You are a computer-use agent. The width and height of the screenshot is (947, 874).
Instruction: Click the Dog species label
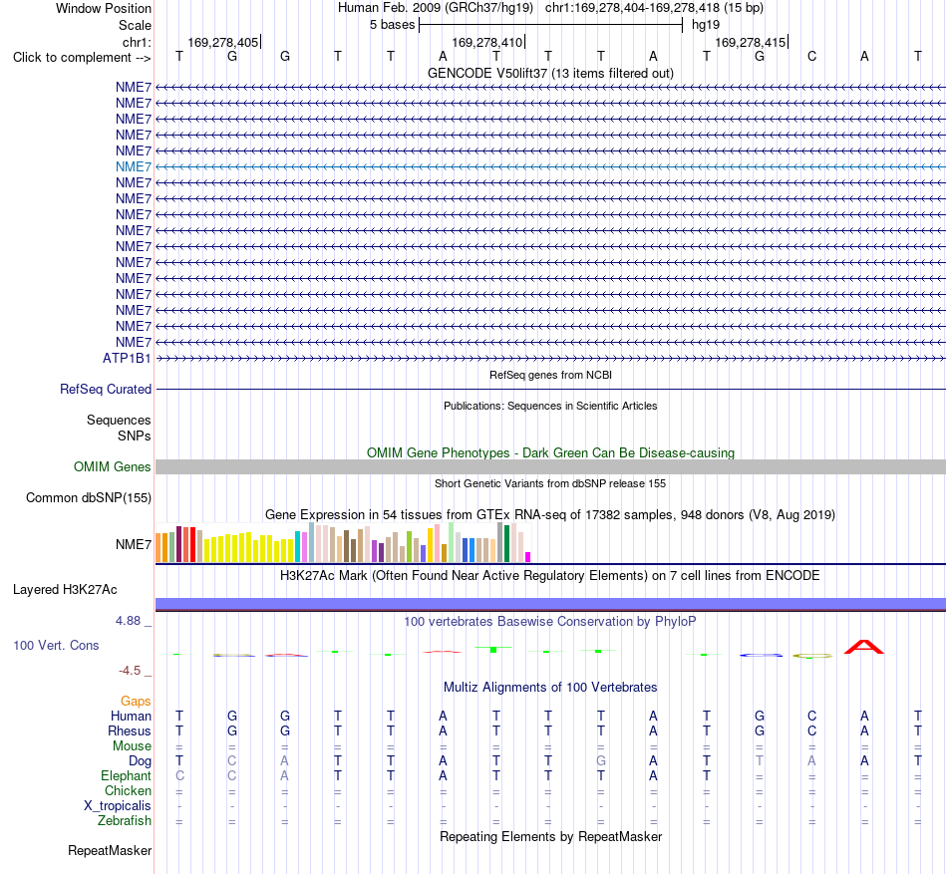click(140, 761)
